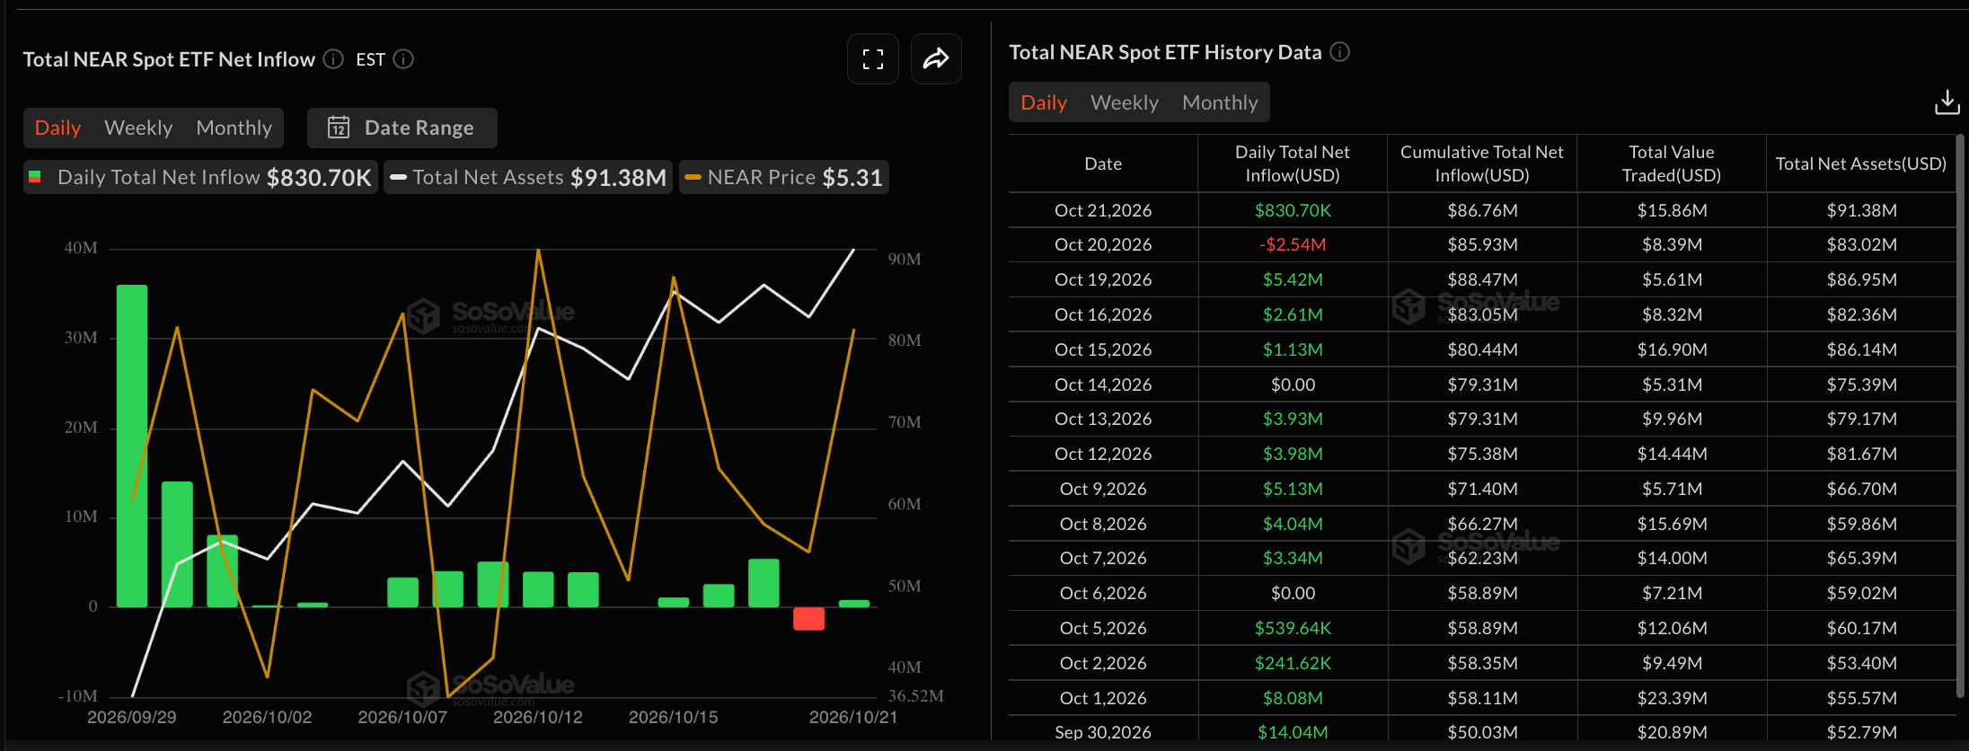Viewport: 1969px width, 751px height.
Task: Select the chart's Daily tab
Action: point(57,128)
